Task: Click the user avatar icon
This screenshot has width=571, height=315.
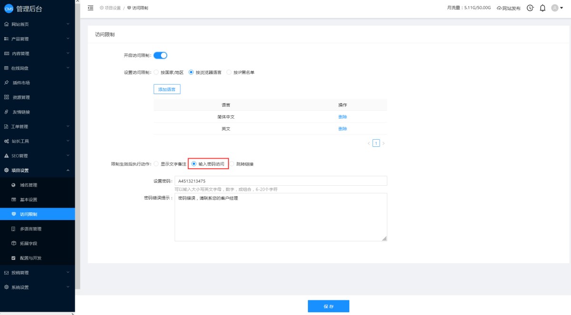Action: (x=555, y=8)
